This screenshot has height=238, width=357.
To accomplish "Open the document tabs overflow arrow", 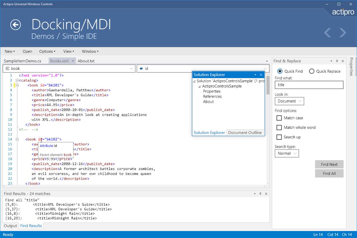I will (x=267, y=61).
